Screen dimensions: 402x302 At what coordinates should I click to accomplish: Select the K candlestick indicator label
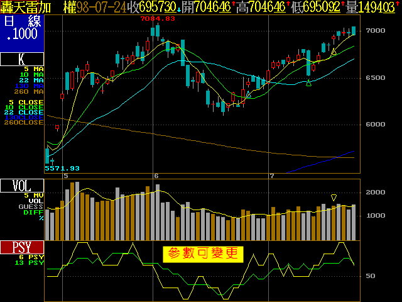point(22,60)
